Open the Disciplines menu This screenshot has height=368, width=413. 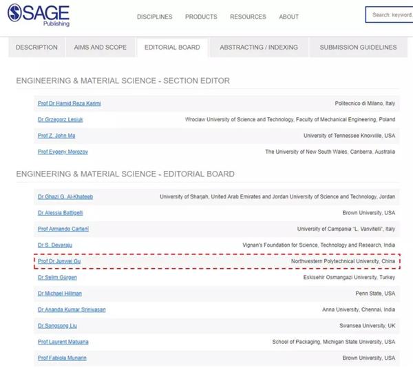click(x=154, y=17)
